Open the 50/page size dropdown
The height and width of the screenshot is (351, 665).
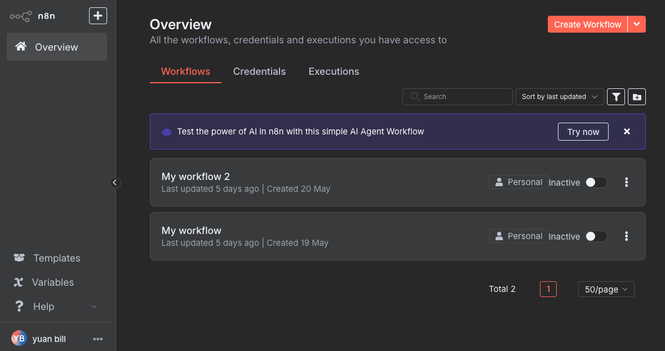pyautogui.click(x=606, y=289)
